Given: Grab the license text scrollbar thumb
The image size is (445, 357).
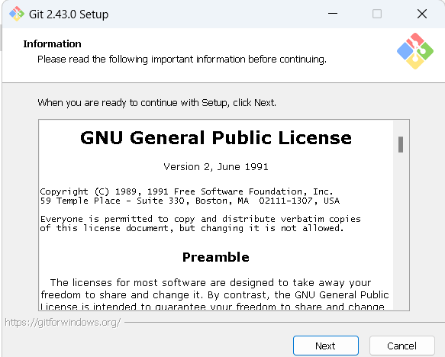Looking at the screenshot, I should [x=401, y=144].
